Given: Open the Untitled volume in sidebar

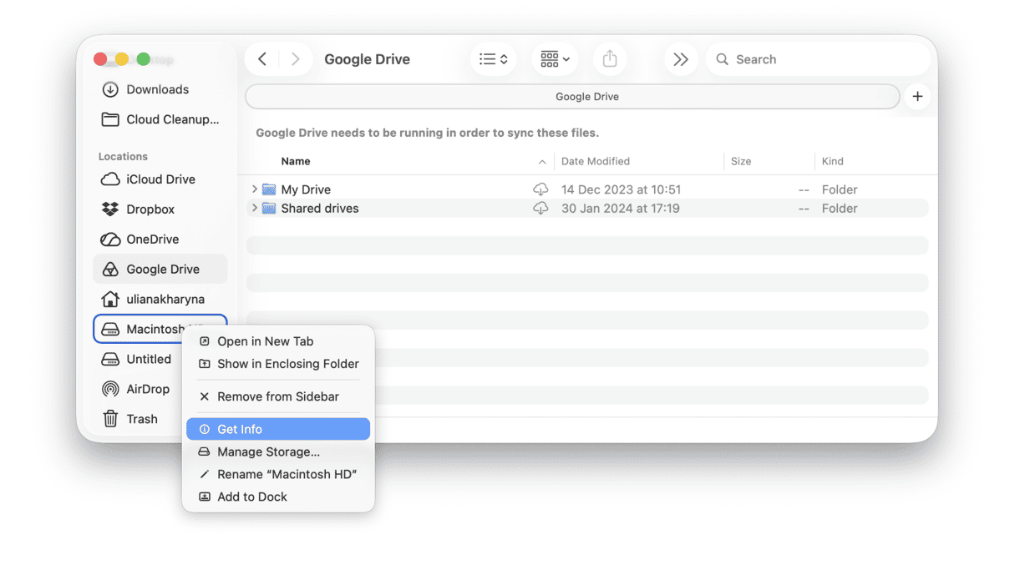Looking at the screenshot, I should [149, 360].
